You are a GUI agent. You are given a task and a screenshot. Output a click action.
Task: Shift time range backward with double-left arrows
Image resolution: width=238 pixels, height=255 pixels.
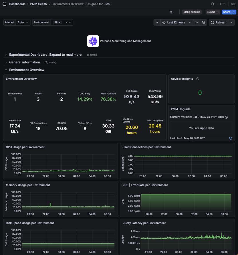pos(157,23)
